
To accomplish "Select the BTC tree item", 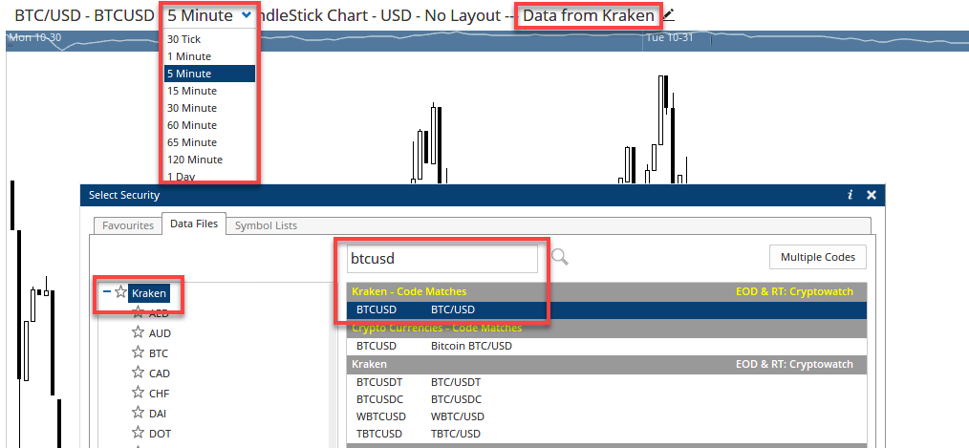I will (x=159, y=353).
